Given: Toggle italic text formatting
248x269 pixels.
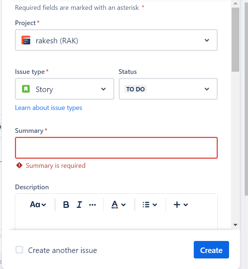Looking at the screenshot, I should coord(79,205).
